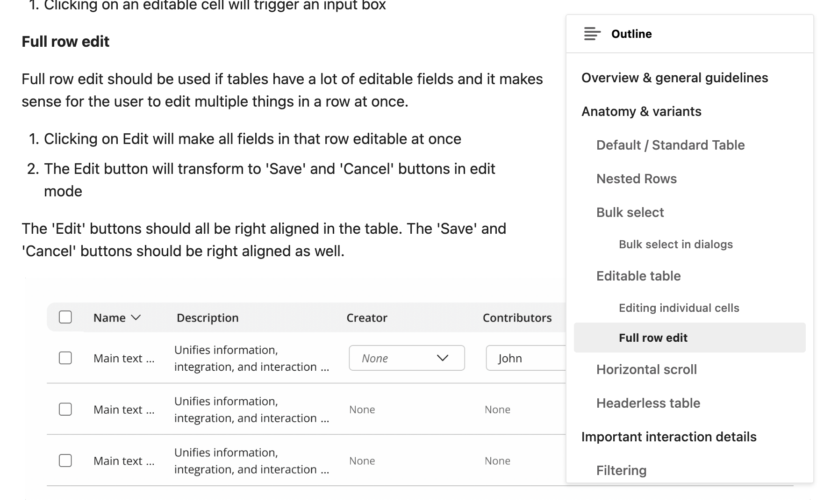
Task: Click the second row's Creator None cell
Action: [362, 410]
